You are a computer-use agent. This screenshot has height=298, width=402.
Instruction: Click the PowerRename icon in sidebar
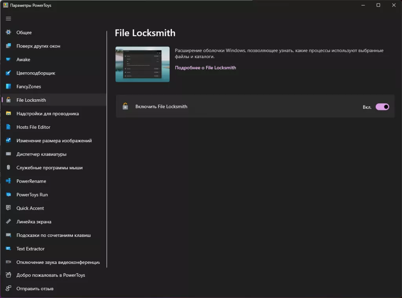click(x=8, y=181)
